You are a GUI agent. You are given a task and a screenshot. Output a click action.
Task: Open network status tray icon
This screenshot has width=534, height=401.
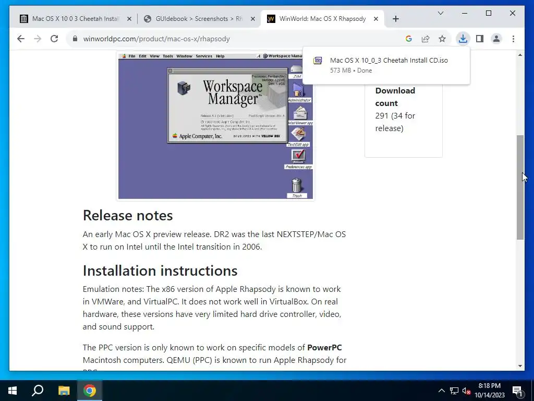[x=454, y=391]
